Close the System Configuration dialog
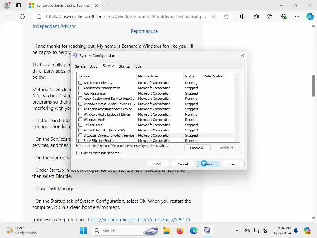Screen dimensions: 317x238 click(x=242, y=55)
